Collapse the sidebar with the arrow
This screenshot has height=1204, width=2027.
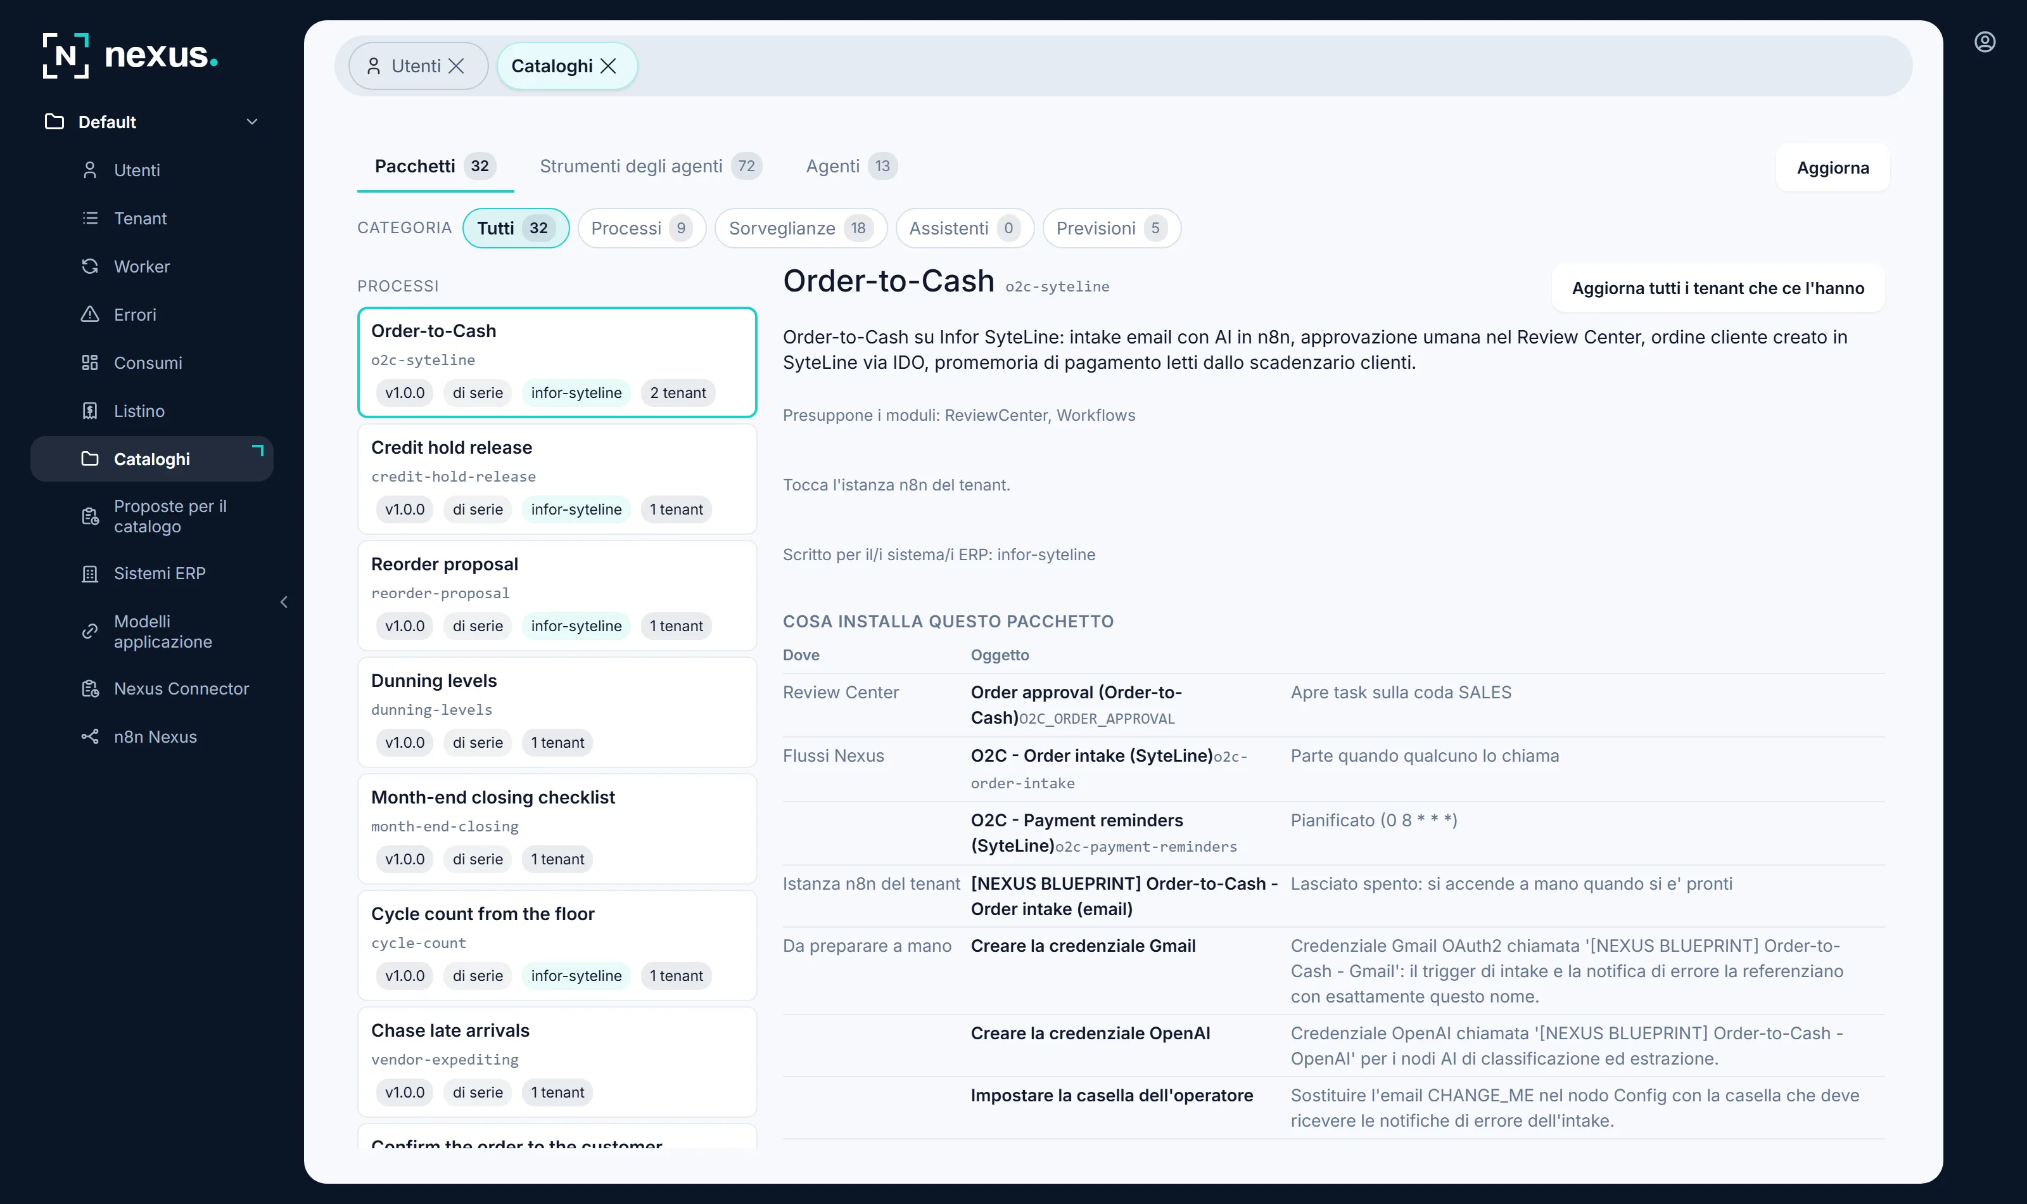click(284, 602)
